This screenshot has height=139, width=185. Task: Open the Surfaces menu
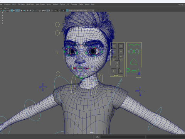[x=55, y=4]
